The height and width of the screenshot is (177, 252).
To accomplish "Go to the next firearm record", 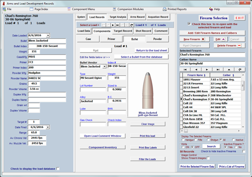I will (207, 69).
